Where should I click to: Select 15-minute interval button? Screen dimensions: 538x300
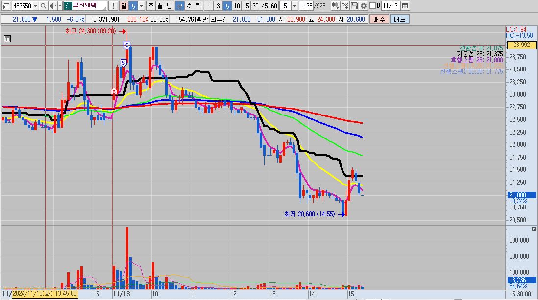[246, 6]
